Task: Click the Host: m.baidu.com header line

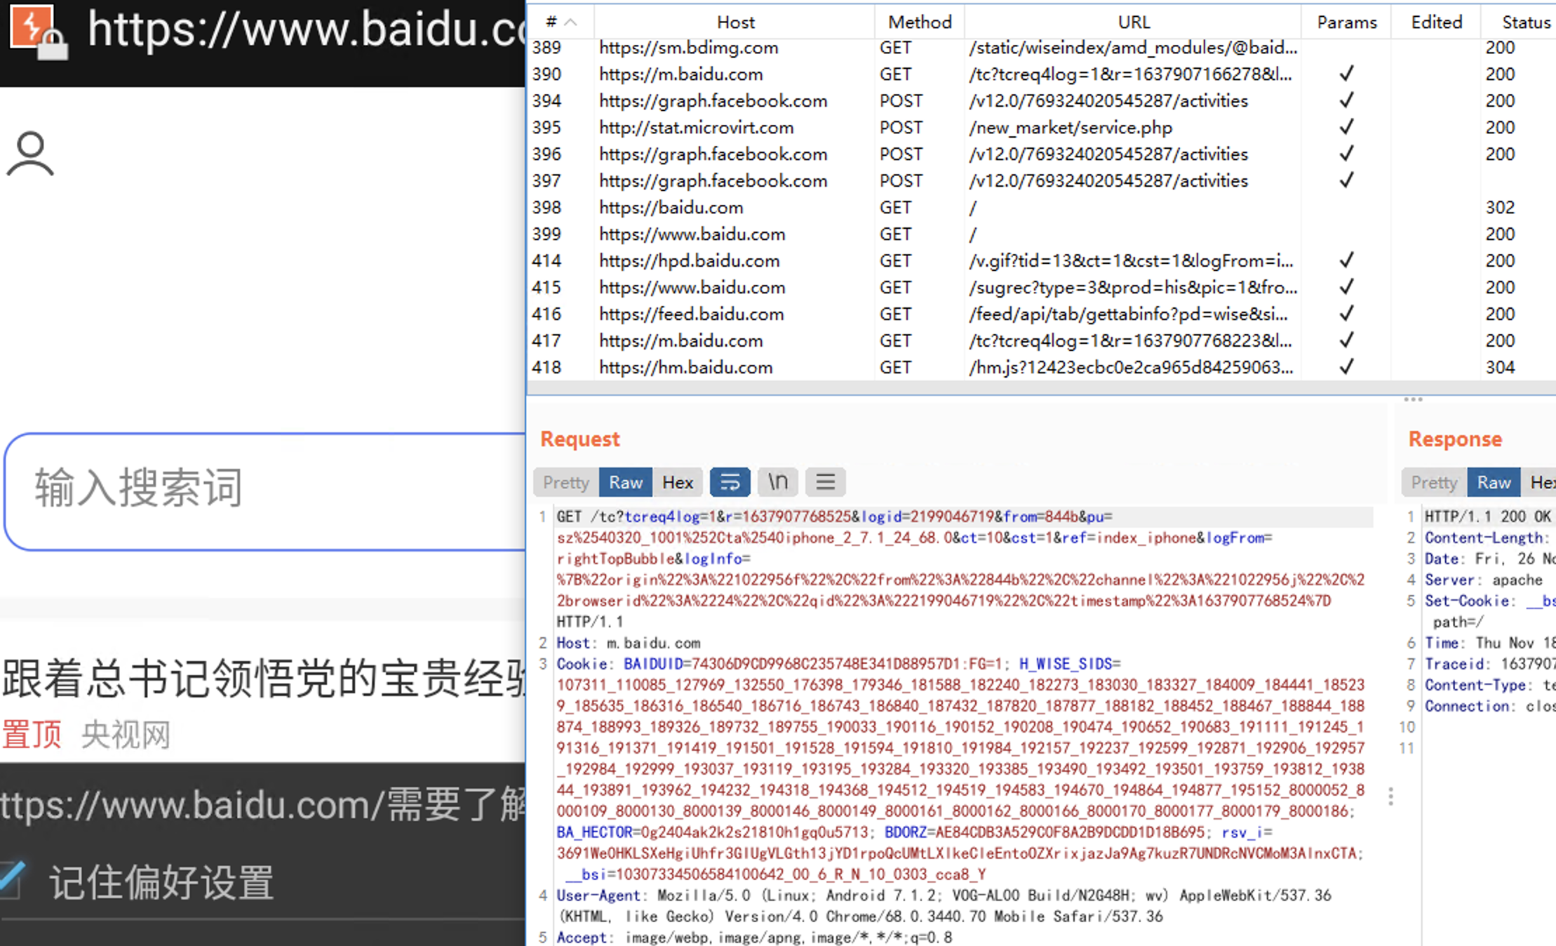Action: point(628,643)
